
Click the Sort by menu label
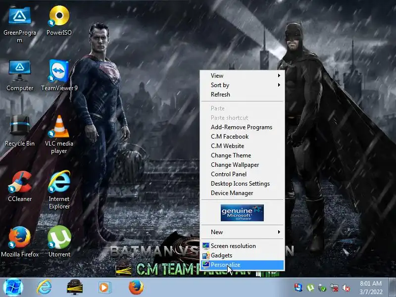tap(220, 85)
